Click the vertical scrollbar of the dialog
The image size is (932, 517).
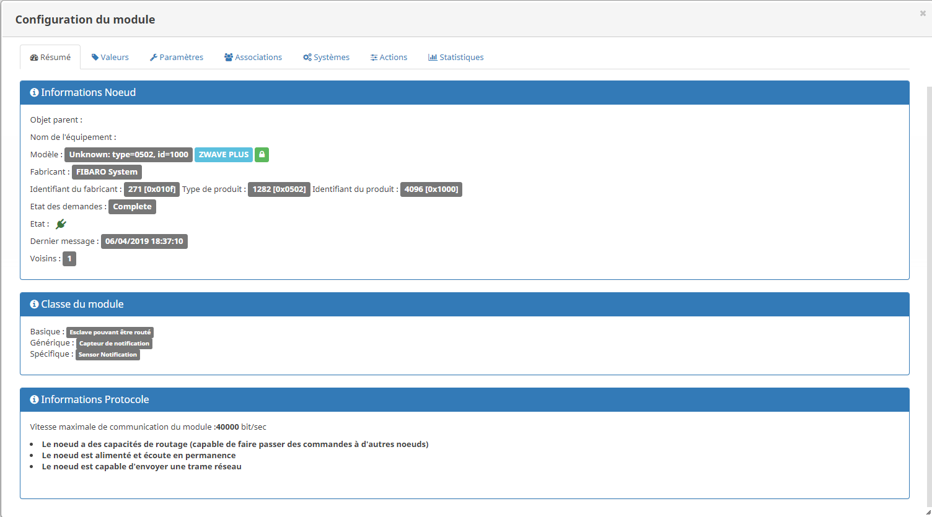pos(928,297)
